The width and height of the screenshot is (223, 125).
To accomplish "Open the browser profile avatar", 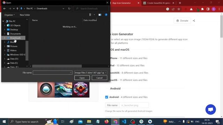I will tap(214, 9).
